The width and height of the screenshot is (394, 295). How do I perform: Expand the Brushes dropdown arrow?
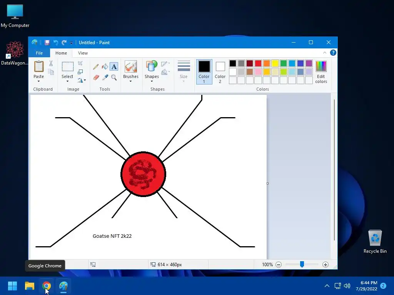pyautogui.click(x=131, y=81)
